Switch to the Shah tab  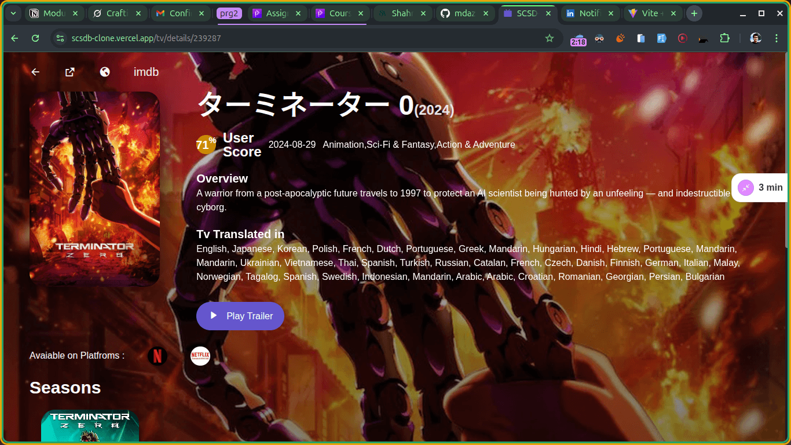click(403, 13)
